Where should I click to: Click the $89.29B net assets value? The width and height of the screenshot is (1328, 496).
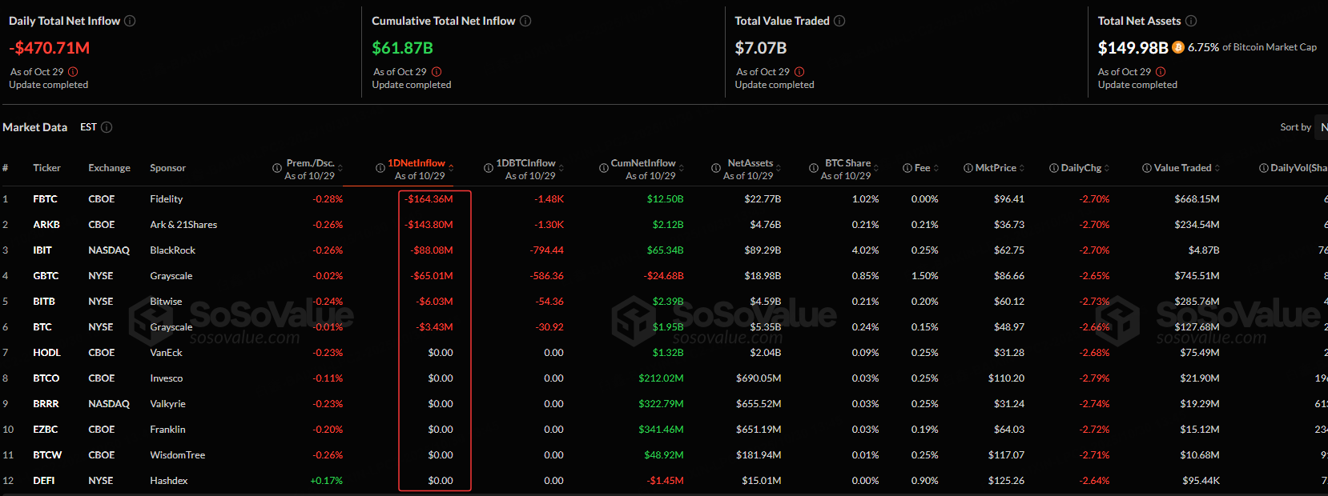(763, 250)
